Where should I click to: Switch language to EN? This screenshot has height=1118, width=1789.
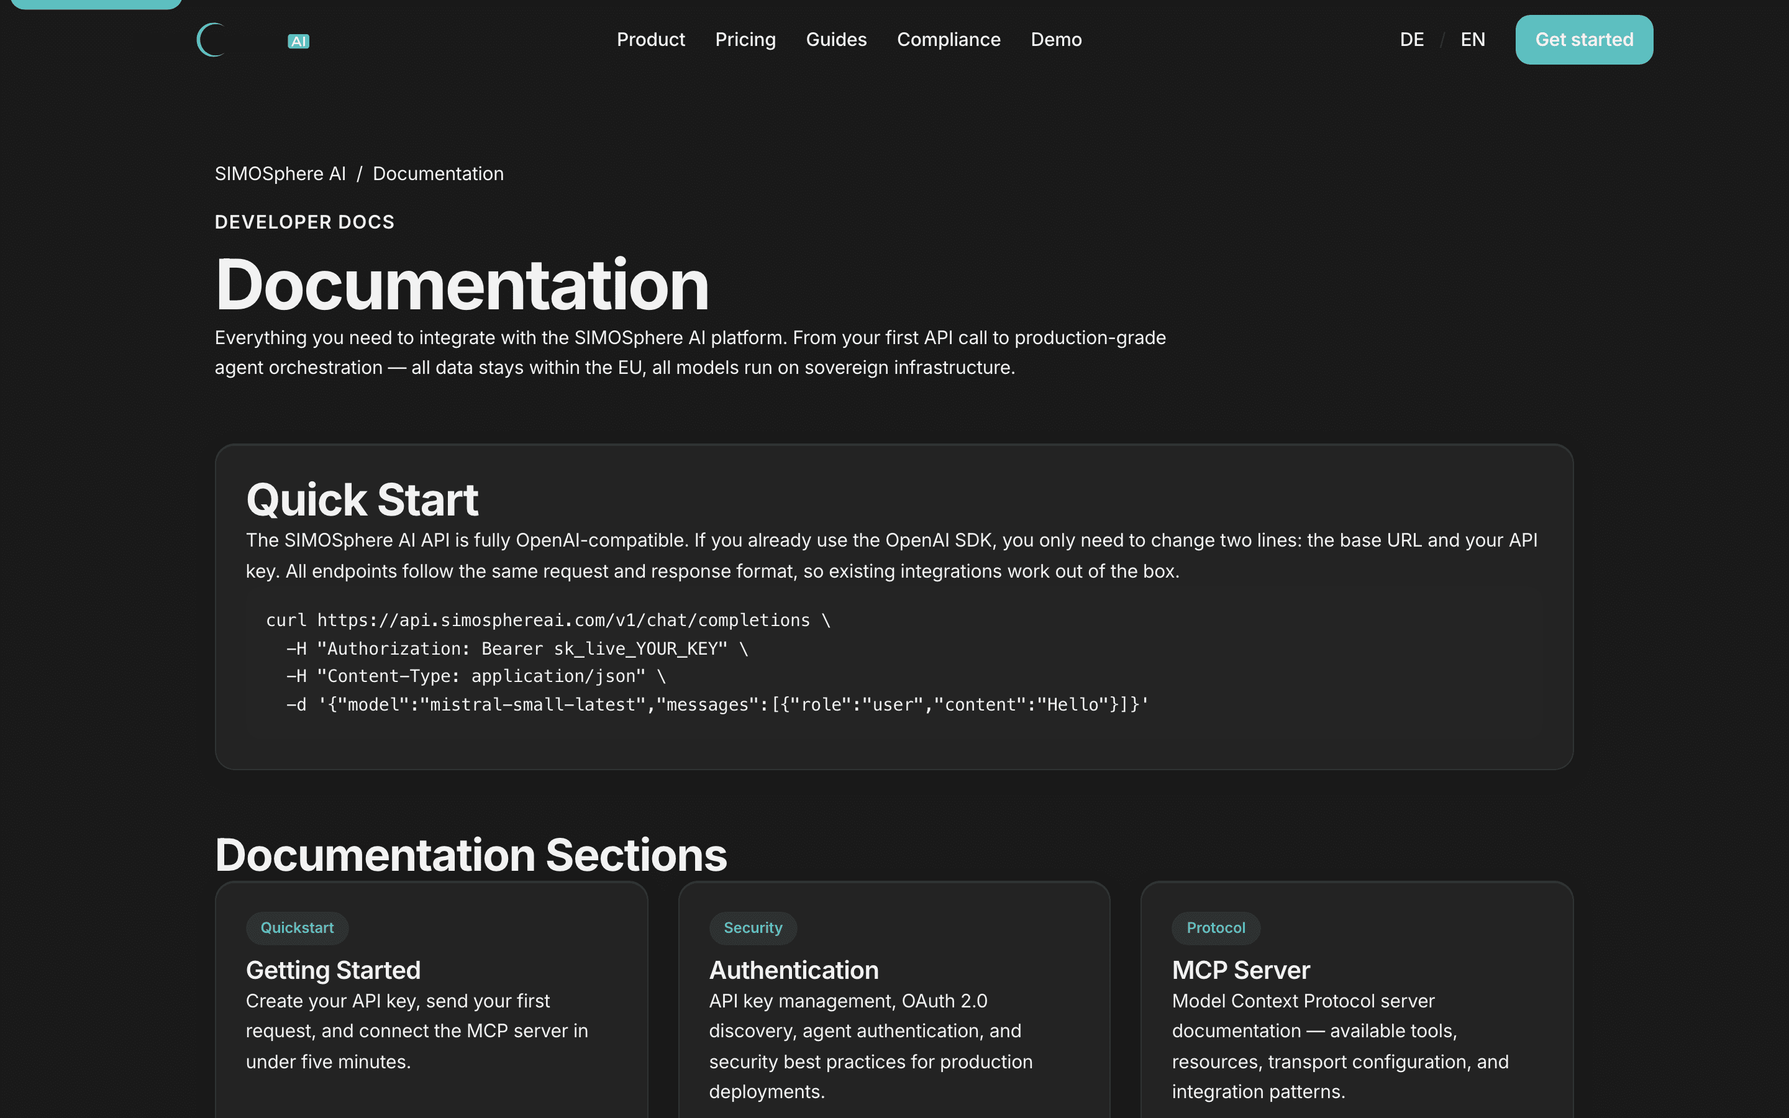tap(1473, 39)
